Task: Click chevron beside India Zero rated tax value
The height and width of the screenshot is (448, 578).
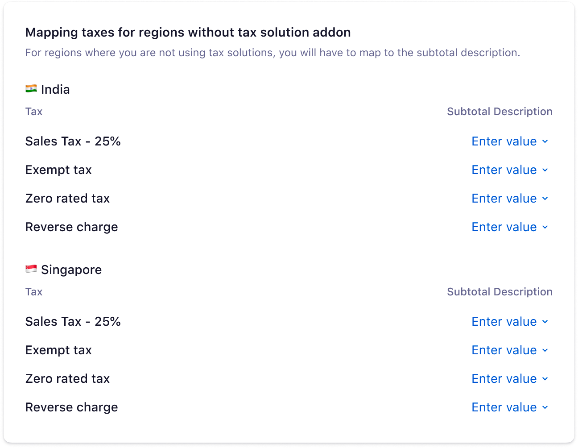Action: [x=545, y=199]
